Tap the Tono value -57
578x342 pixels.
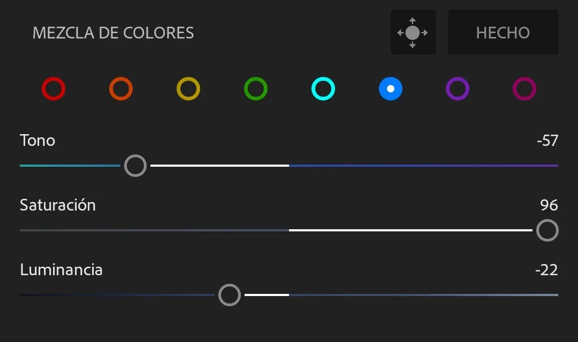pyautogui.click(x=547, y=141)
